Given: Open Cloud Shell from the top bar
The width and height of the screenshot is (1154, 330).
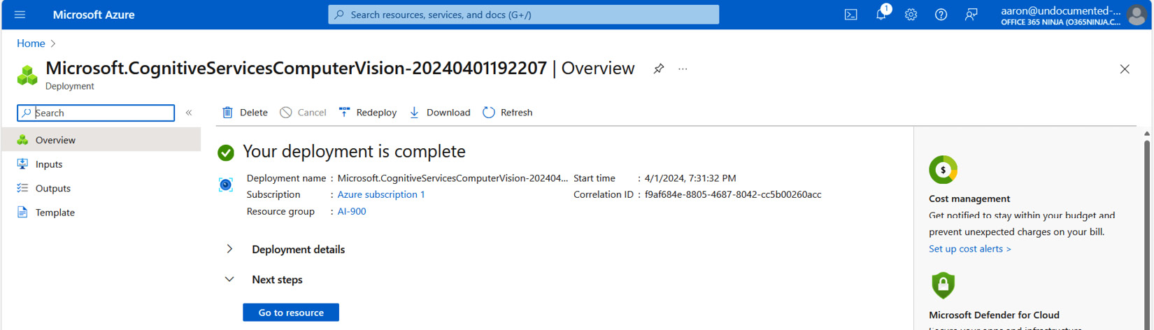Looking at the screenshot, I should 850,14.
